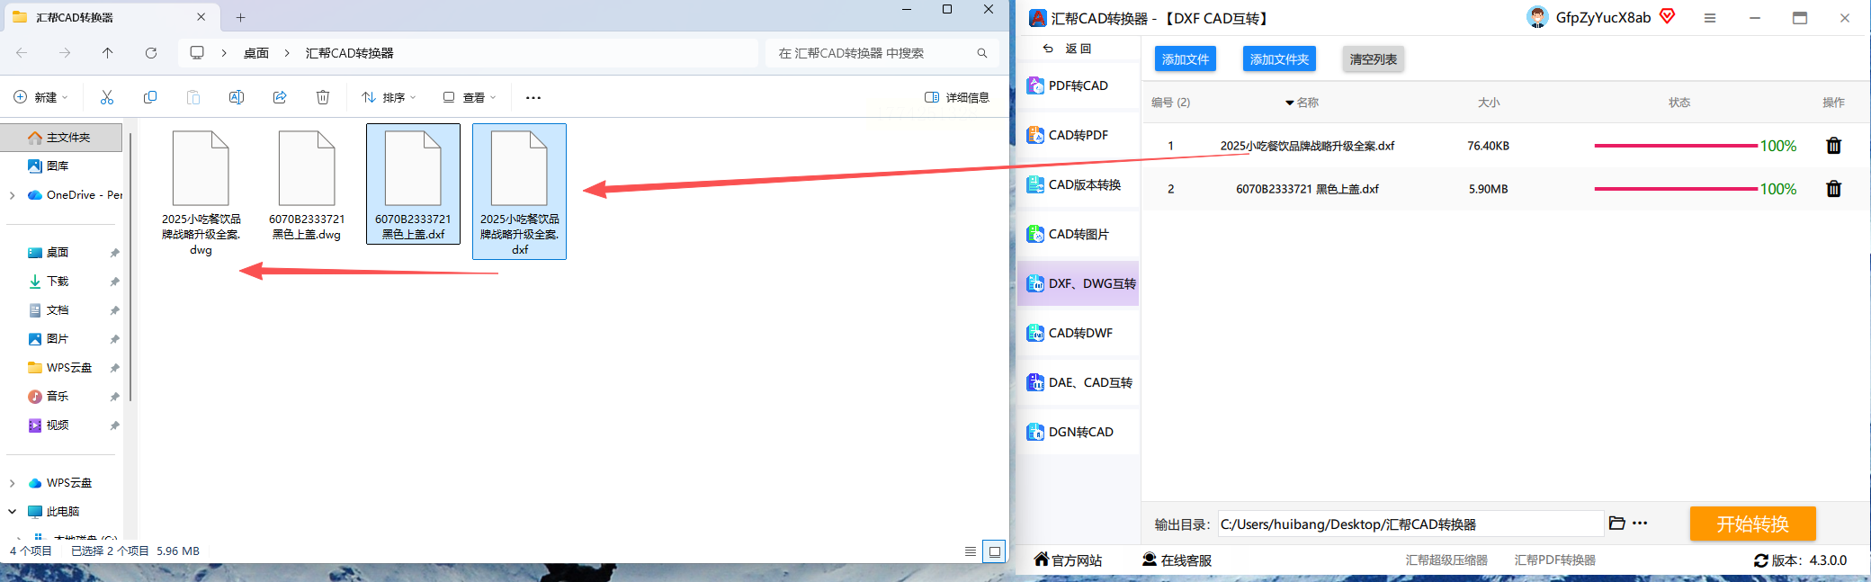This screenshot has height=582, width=1871.
Task: Delete row 2 file 6070B2333721 黑色上盖.dxf
Action: pos(1834,189)
